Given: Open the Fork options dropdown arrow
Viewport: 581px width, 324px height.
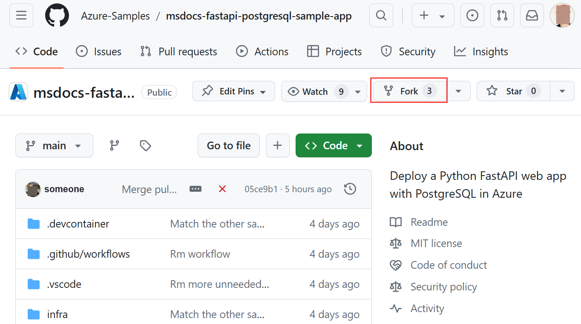Looking at the screenshot, I should click(458, 91).
